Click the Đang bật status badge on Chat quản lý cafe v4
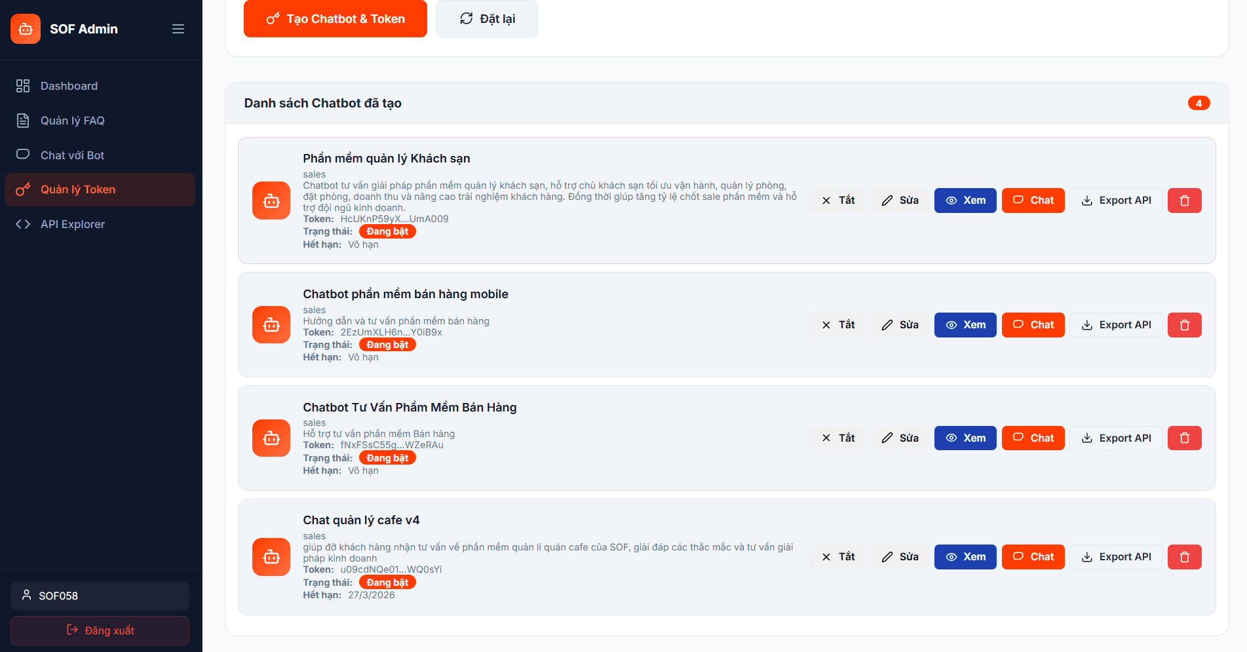 point(387,581)
